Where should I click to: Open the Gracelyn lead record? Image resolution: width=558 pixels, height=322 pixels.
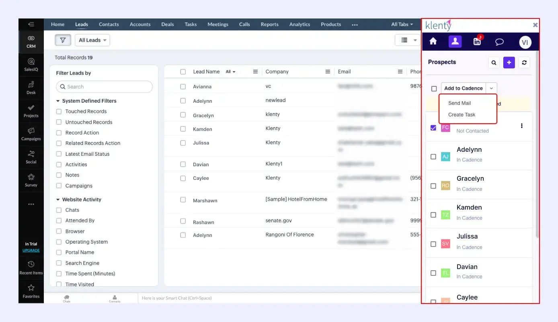[203, 115]
